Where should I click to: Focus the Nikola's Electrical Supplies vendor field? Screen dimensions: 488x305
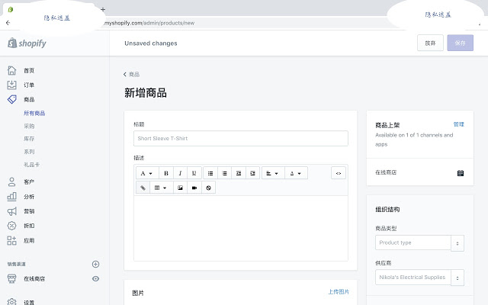tap(413, 278)
